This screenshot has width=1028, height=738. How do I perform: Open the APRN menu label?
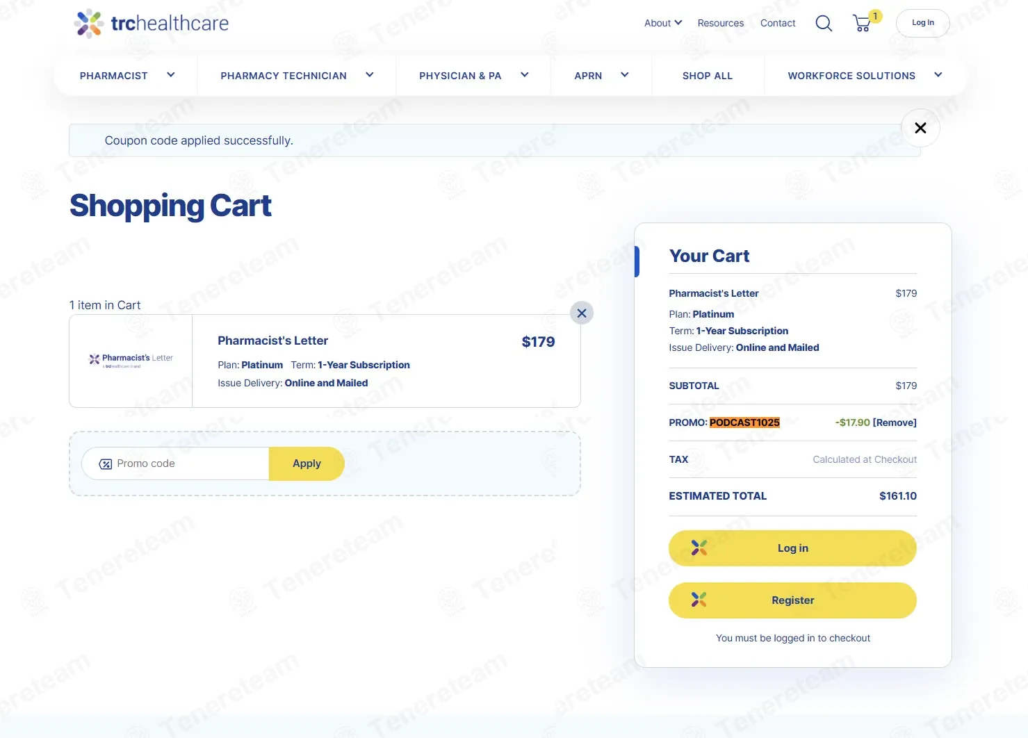pyautogui.click(x=588, y=76)
